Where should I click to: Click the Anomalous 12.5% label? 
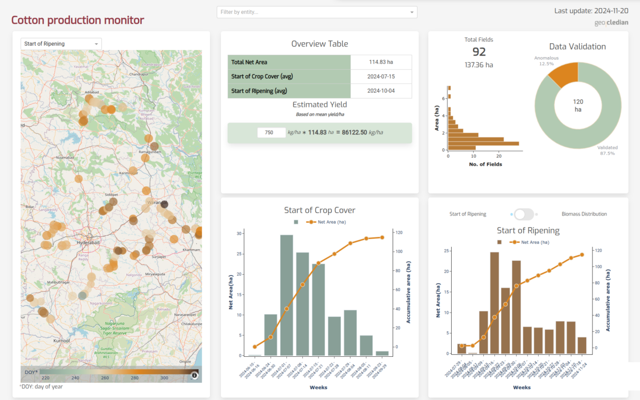[546, 60]
